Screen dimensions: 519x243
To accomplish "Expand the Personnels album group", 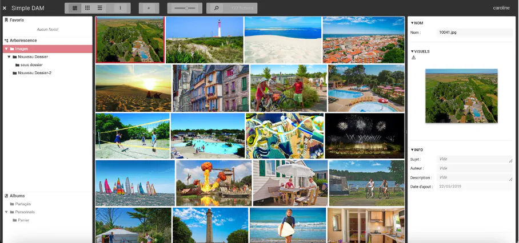I will pyautogui.click(x=6, y=212).
